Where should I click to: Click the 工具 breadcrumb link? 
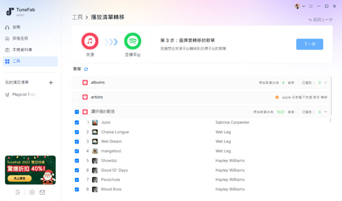tap(77, 17)
